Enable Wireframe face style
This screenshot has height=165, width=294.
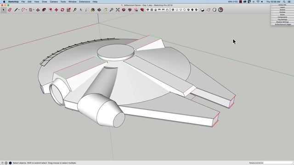tap(181, 10)
